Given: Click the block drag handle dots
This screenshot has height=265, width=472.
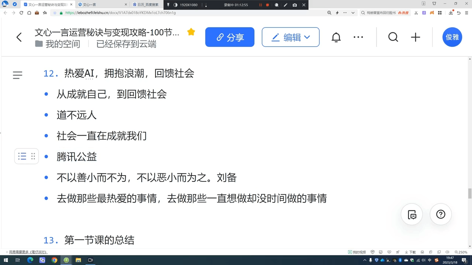Looking at the screenshot, I should coord(33,156).
